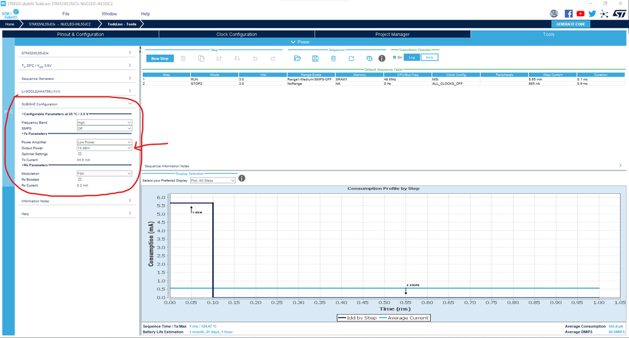
Task: Open the Preferred Display dropdown
Action: [x=213, y=181]
